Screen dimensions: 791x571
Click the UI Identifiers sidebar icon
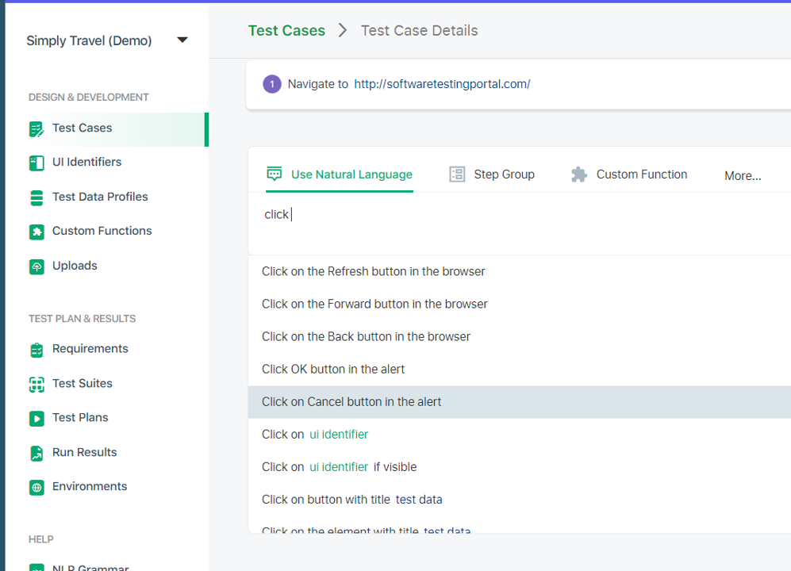pos(36,163)
